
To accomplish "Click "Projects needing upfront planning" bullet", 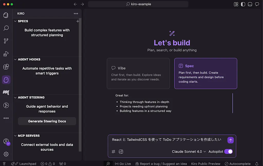I will click(144, 106).
